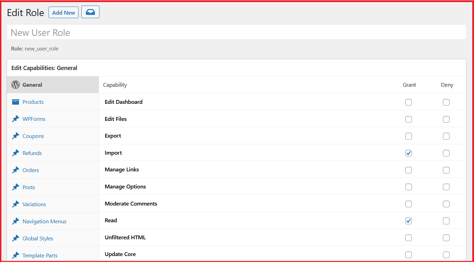Click the pin icon next to Posts

coord(15,187)
